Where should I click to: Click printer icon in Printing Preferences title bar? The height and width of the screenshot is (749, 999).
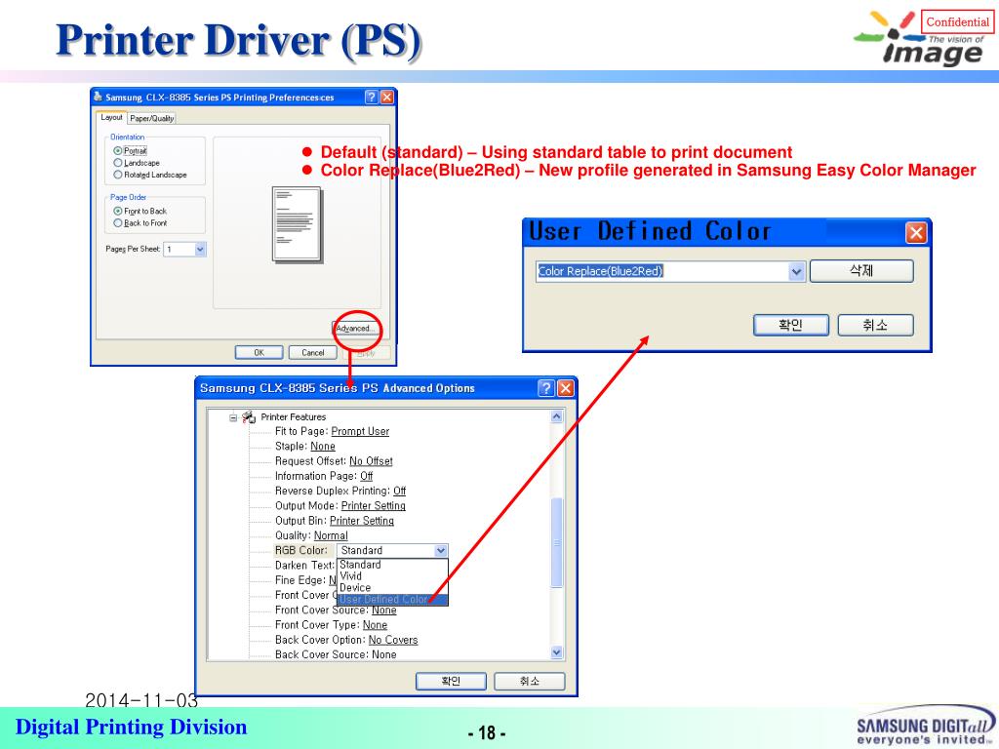pyautogui.click(x=98, y=97)
